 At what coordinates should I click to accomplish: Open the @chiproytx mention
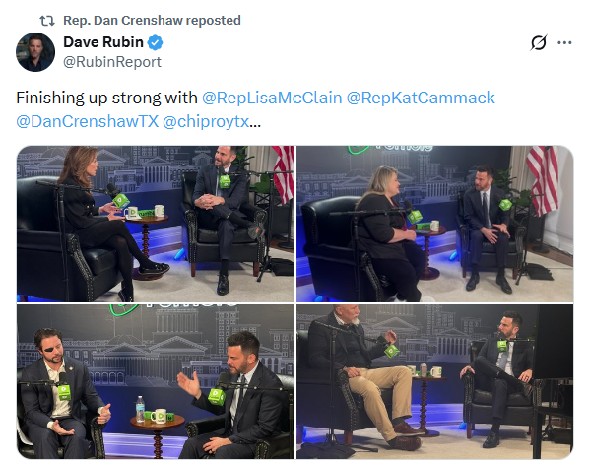click(x=206, y=122)
